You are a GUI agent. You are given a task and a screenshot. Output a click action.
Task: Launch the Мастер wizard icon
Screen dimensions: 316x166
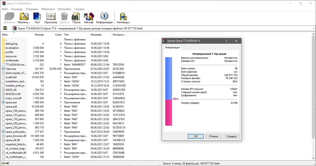tap(88, 17)
